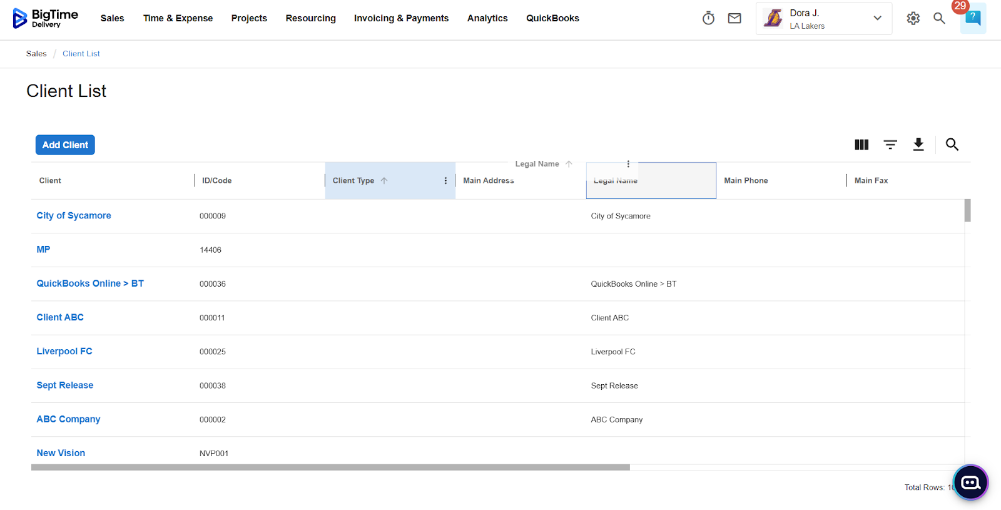Open the City of Sycamore client

pyautogui.click(x=74, y=216)
